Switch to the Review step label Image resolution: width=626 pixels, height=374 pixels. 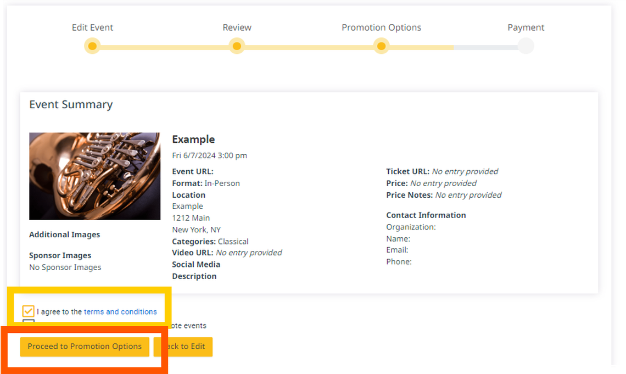click(x=237, y=27)
